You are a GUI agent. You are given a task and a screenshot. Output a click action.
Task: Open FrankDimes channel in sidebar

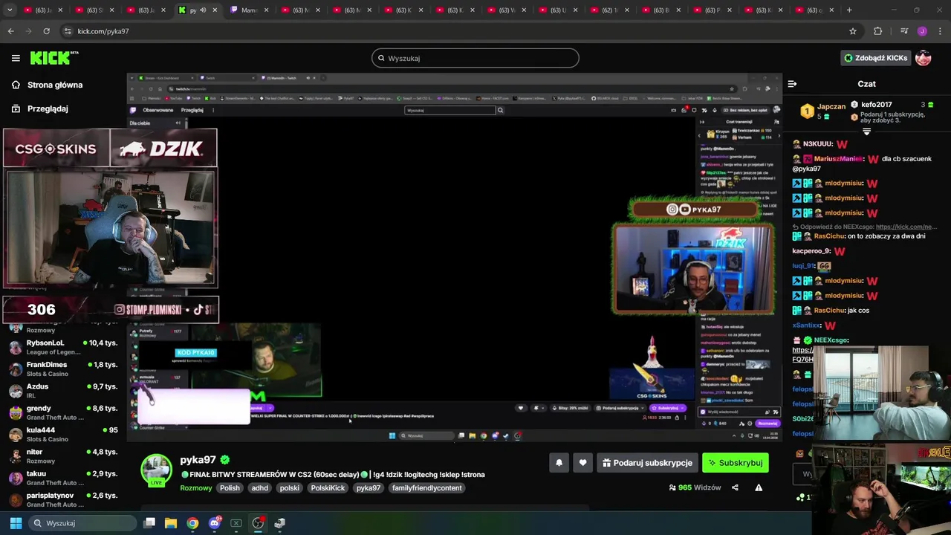click(x=63, y=369)
